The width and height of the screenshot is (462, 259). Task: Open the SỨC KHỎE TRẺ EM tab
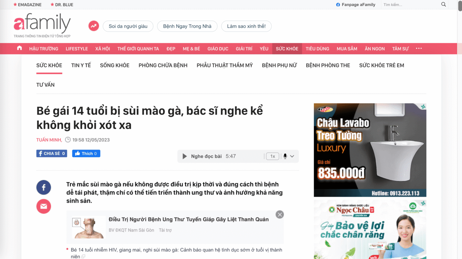(381, 65)
